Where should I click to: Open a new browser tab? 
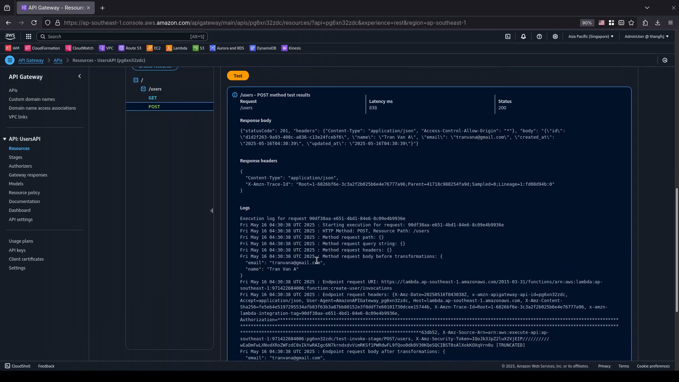click(x=102, y=8)
